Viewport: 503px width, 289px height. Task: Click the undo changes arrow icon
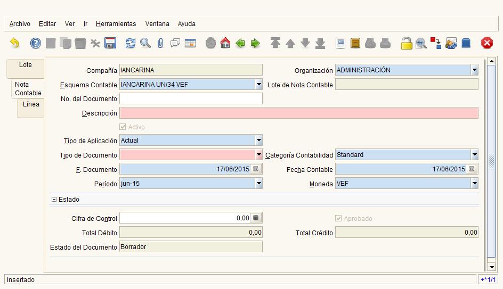(x=14, y=43)
